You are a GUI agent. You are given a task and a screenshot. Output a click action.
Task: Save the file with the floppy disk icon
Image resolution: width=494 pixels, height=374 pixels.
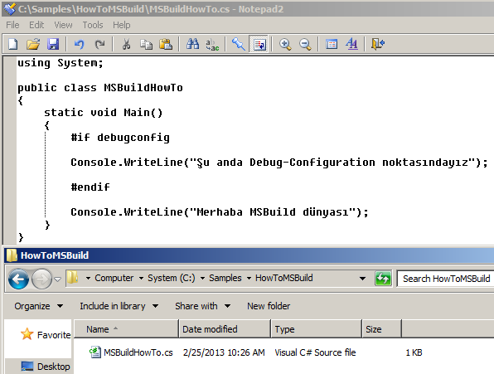pos(53,44)
